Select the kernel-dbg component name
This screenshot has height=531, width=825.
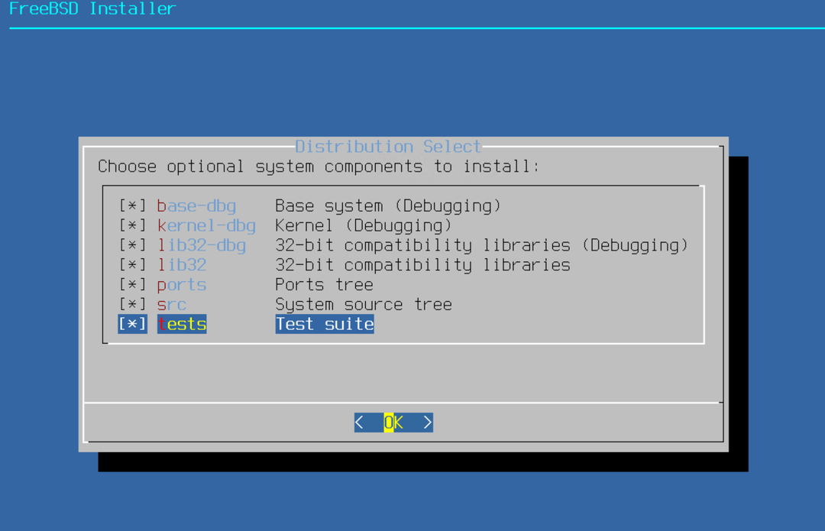coord(206,225)
